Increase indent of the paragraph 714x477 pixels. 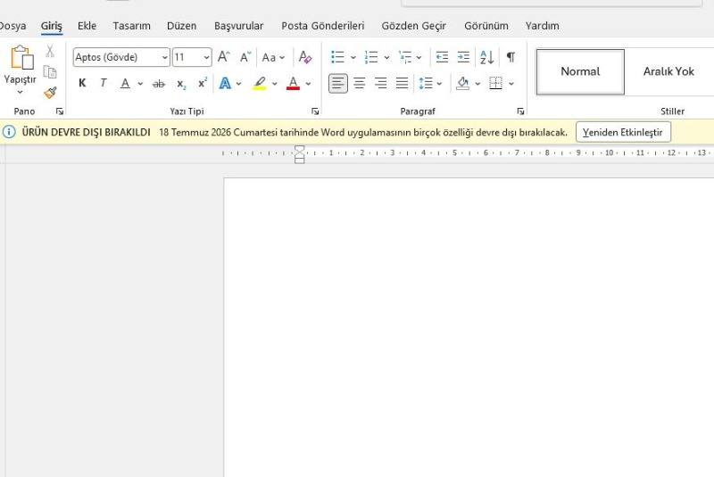point(463,57)
